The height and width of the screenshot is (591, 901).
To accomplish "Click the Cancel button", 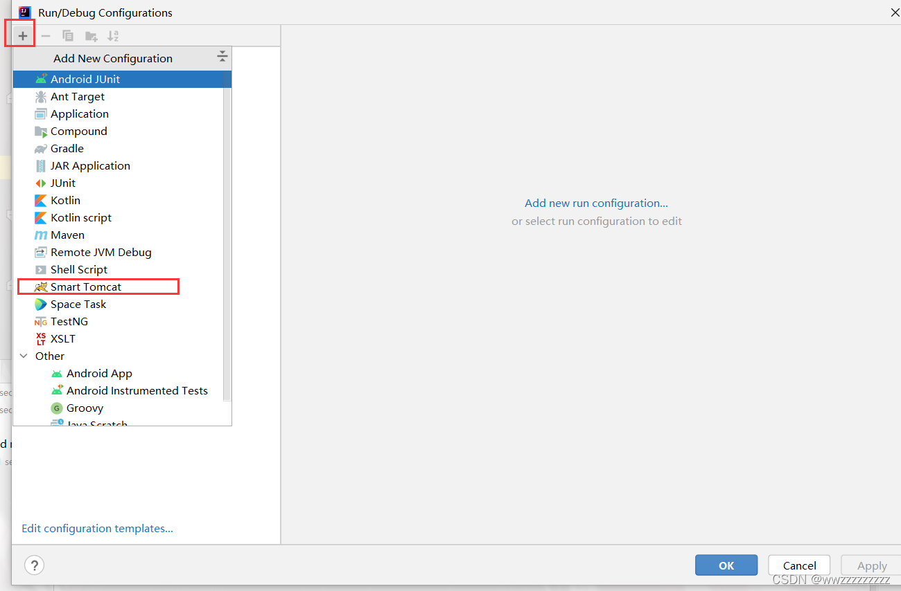I will 800,565.
